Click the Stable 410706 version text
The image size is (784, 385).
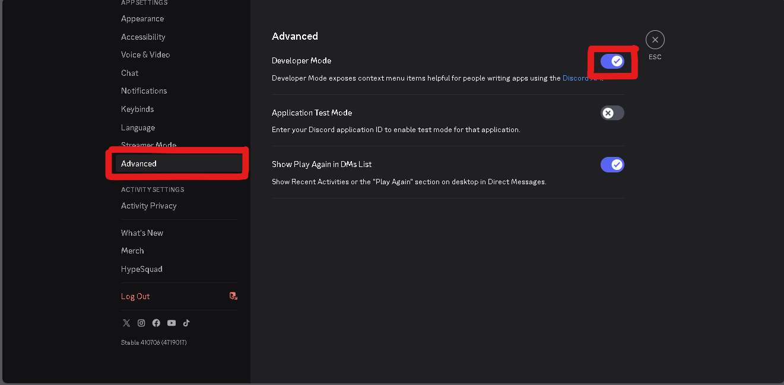pyautogui.click(x=154, y=342)
